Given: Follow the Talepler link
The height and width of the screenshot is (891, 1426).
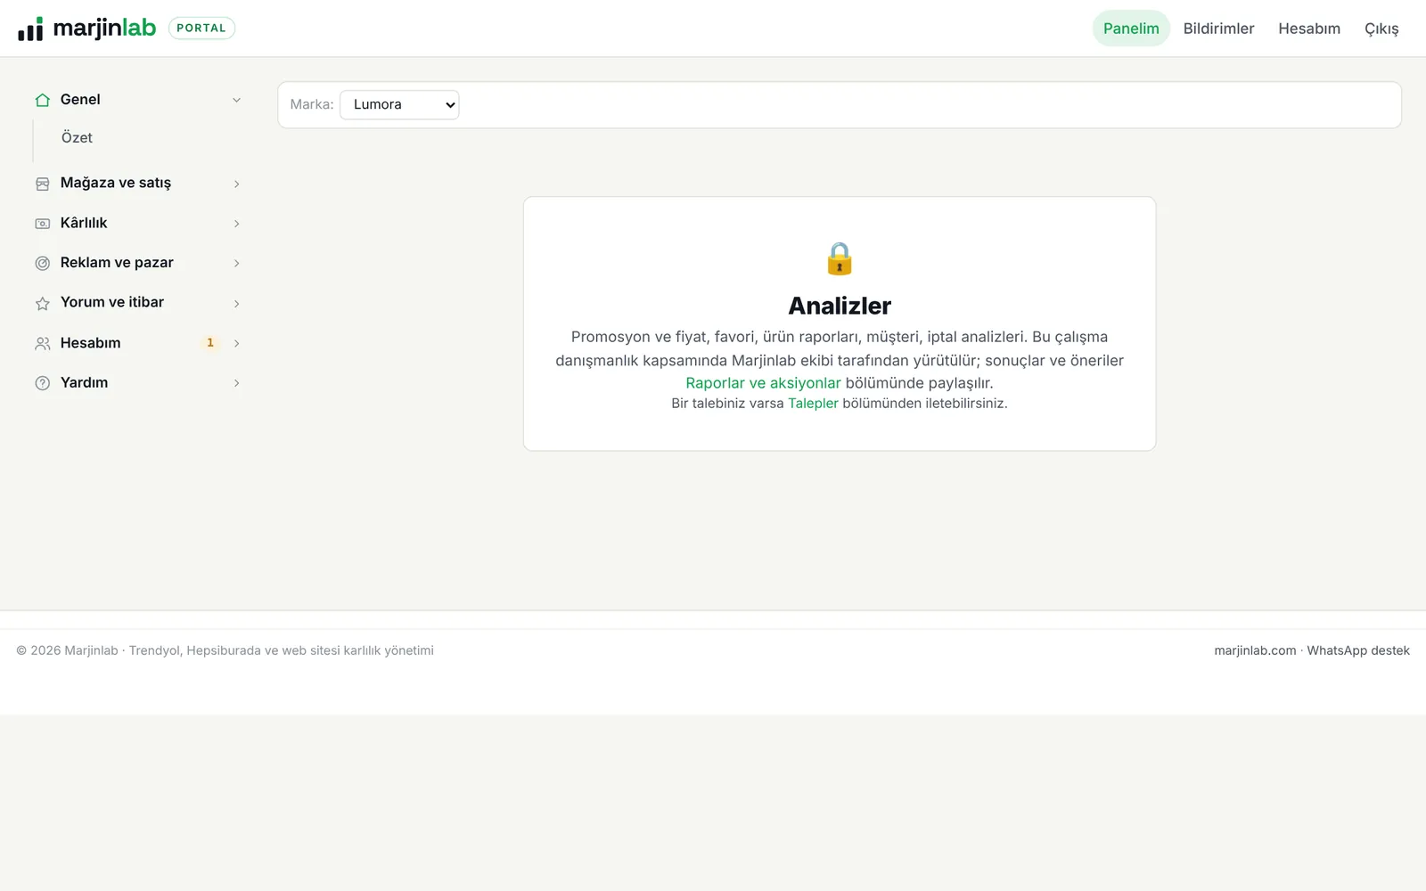Looking at the screenshot, I should point(813,404).
